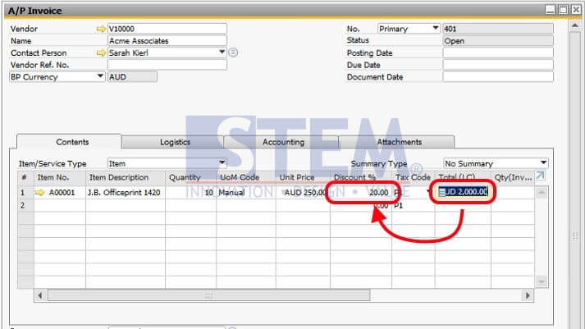Open table form settings arrow icon

(x=540, y=176)
